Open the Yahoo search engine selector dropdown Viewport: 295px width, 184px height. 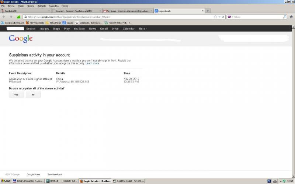coord(230,17)
